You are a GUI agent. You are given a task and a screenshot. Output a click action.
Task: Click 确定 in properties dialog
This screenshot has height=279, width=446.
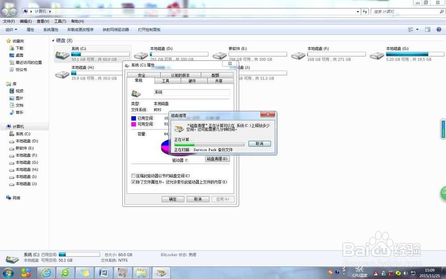173,199
